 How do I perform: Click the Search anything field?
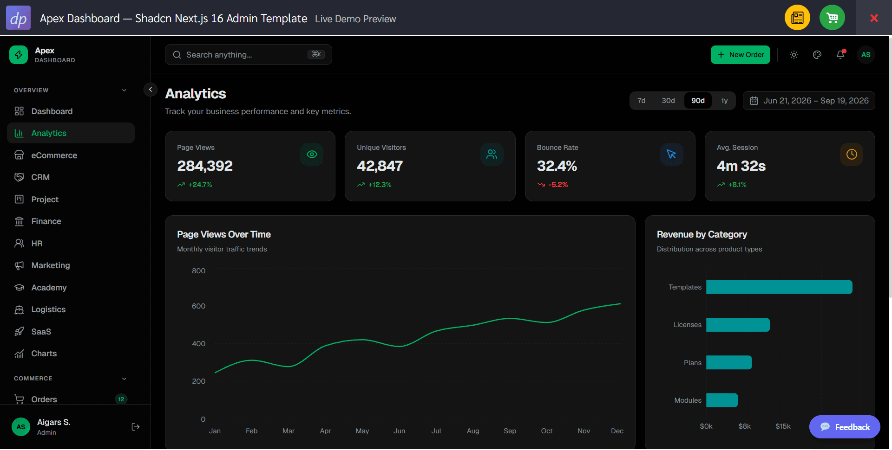[249, 55]
